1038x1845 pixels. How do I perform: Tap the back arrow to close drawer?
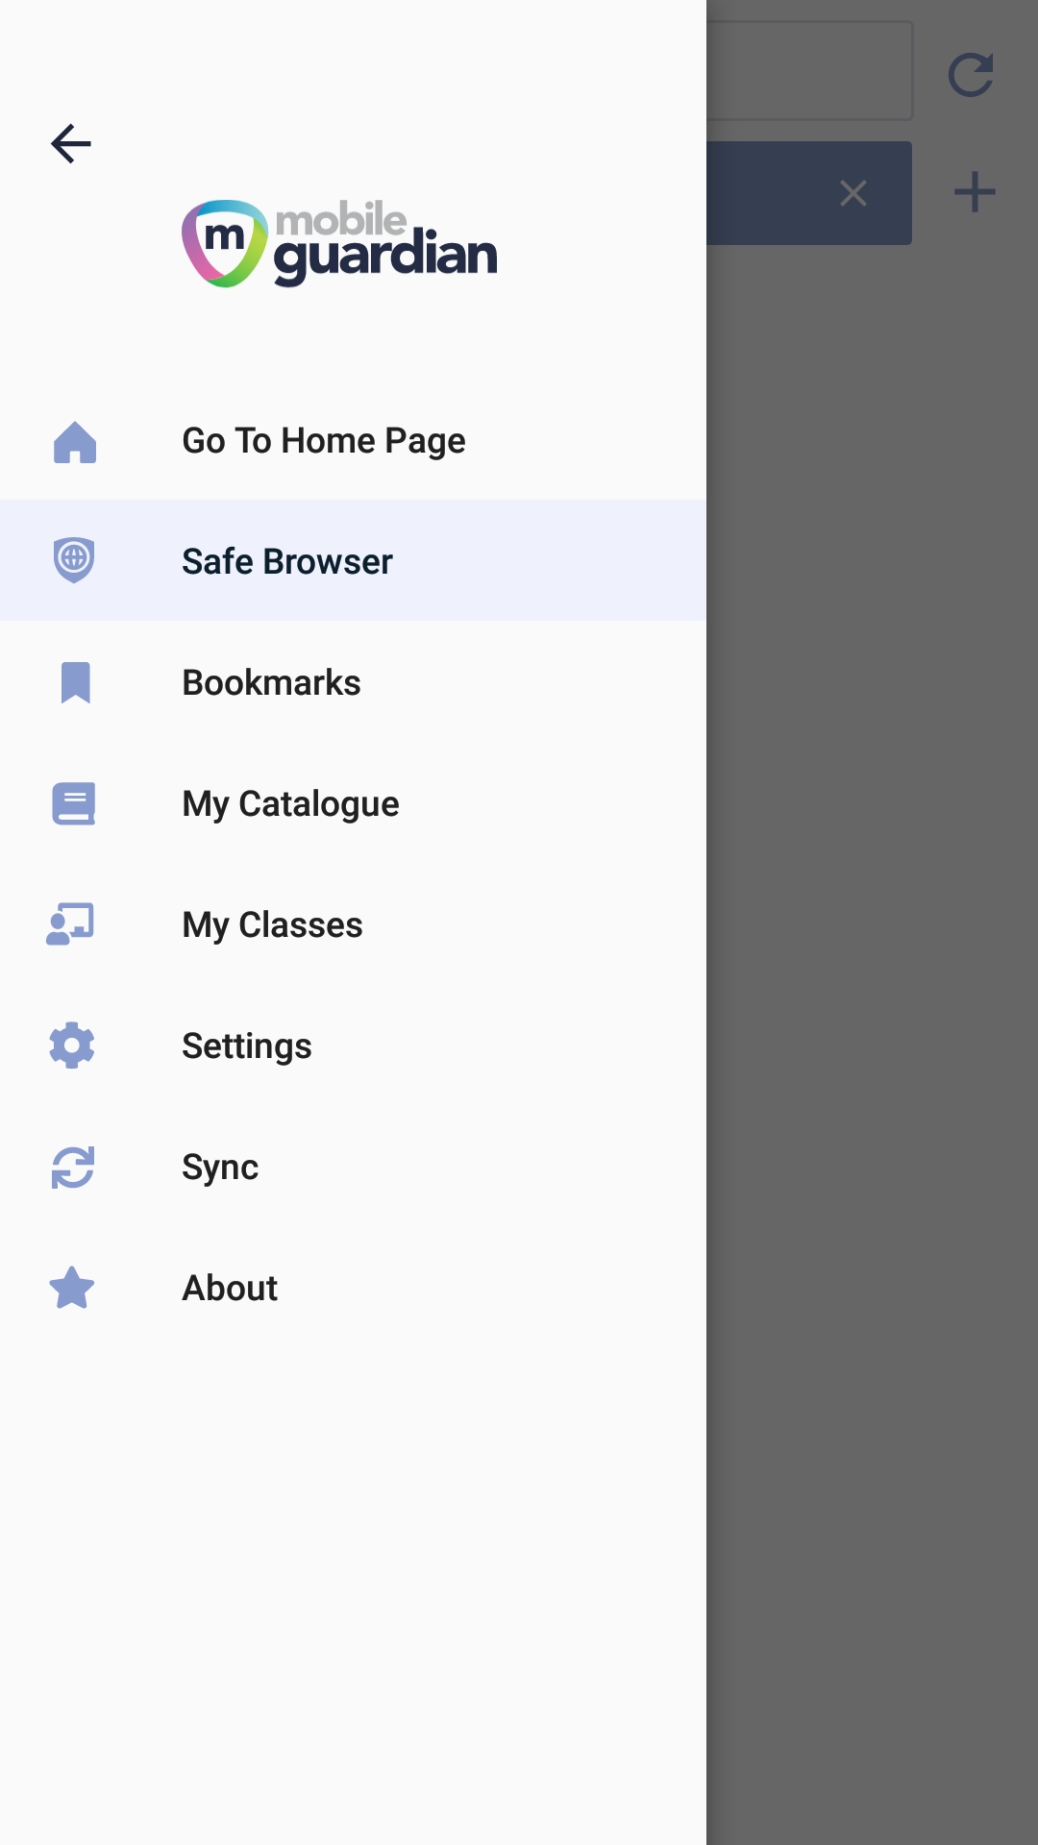coord(71,144)
